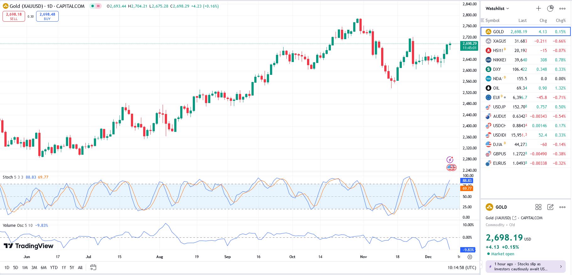Select the 6M time range tab
The height and width of the screenshot is (275, 572).
[44, 267]
